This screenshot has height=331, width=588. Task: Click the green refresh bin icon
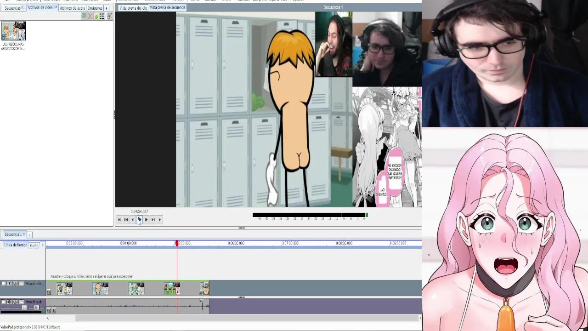(x=96, y=16)
